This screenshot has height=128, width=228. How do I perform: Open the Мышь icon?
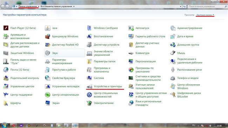173,53
